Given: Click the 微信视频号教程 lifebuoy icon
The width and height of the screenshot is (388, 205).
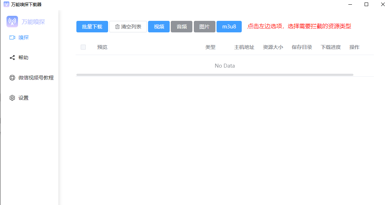Looking at the screenshot, I should pos(12,78).
